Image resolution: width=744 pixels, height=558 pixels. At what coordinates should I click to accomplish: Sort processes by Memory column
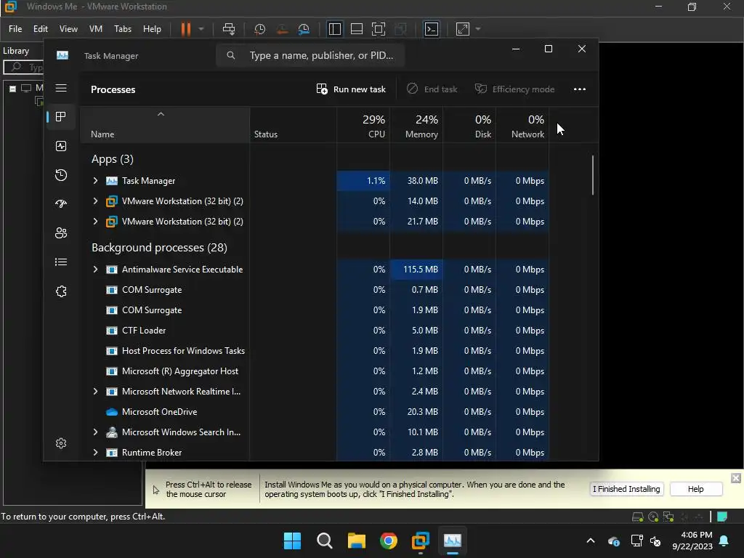tap(416, 125)
